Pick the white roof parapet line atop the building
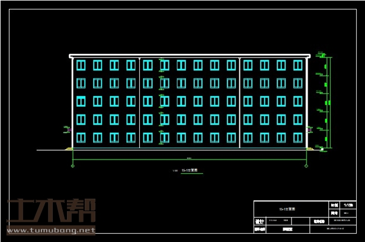Screen dimensions: 365x242 [x=190, y=56]
